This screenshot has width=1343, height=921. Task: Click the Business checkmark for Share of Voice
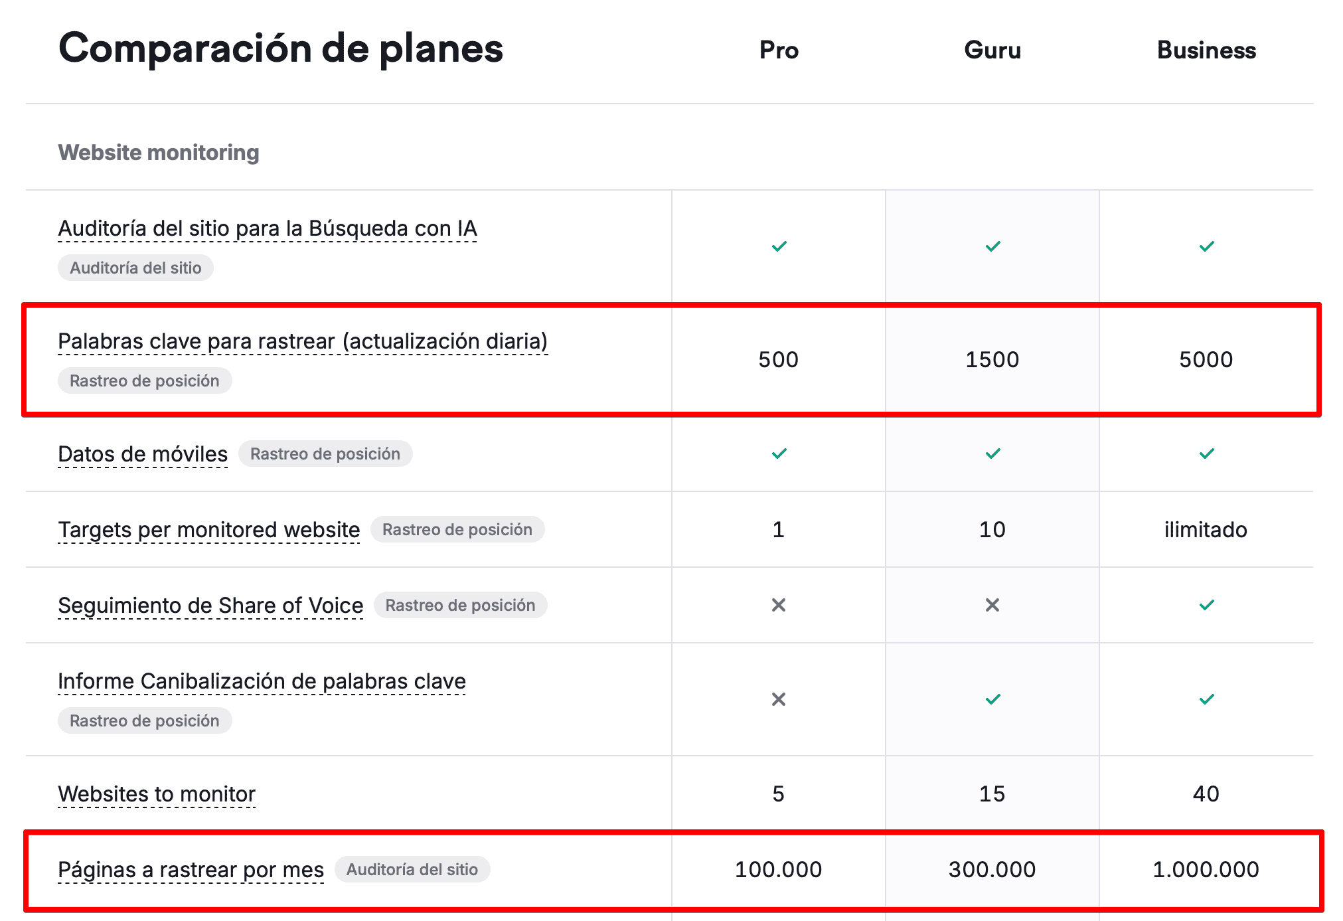(1206, 605)
